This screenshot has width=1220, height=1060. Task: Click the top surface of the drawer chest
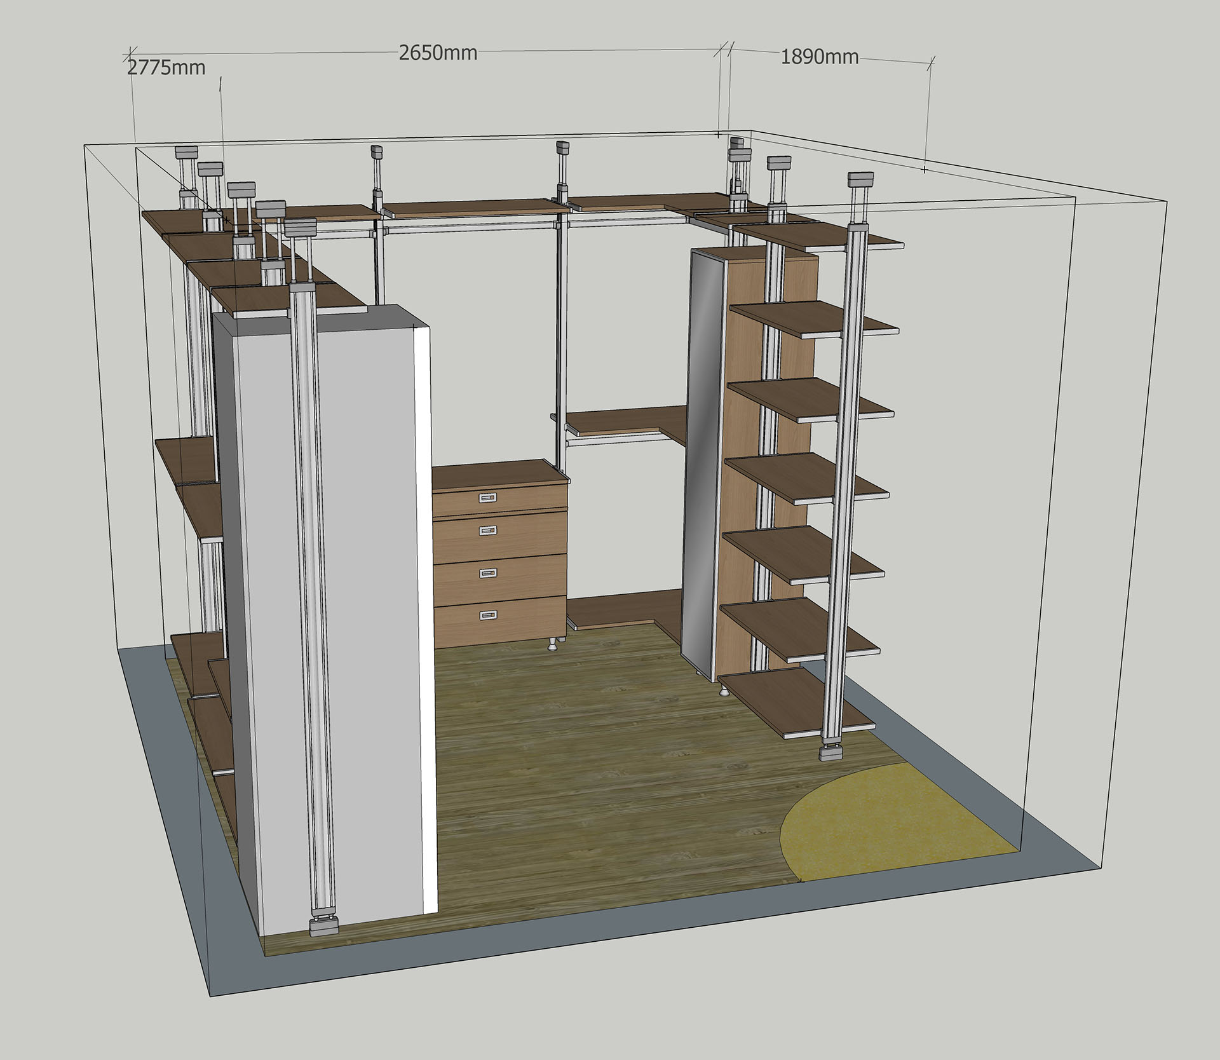click(x=496, y=473)
